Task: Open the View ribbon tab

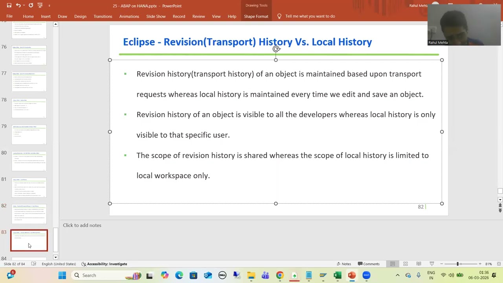Action: pos(216,16)
